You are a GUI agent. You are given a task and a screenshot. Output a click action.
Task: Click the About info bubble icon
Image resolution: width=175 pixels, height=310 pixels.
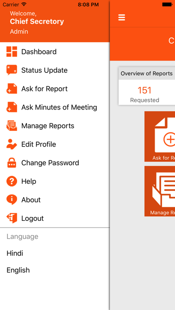[12, 200]
